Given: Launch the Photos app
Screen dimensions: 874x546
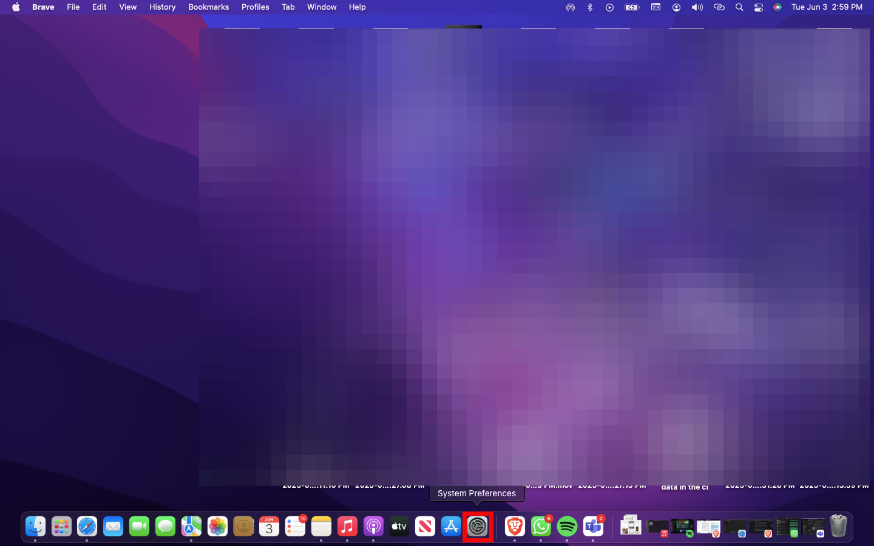Looking at the screenshot, I should (217, 526).
